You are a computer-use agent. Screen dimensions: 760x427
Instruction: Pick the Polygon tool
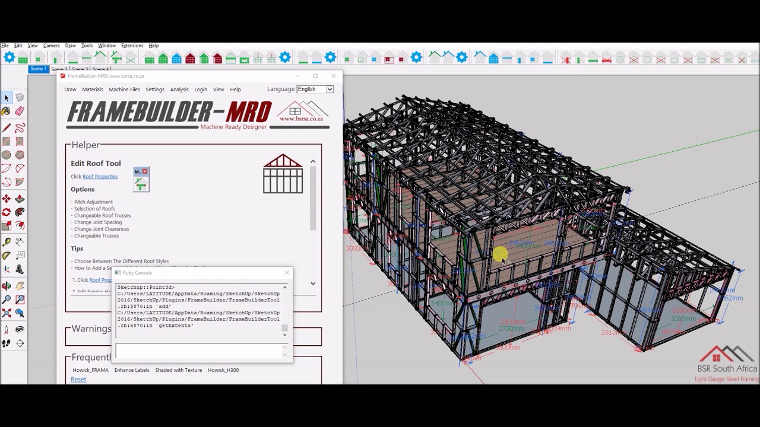(x=20, y=155)
